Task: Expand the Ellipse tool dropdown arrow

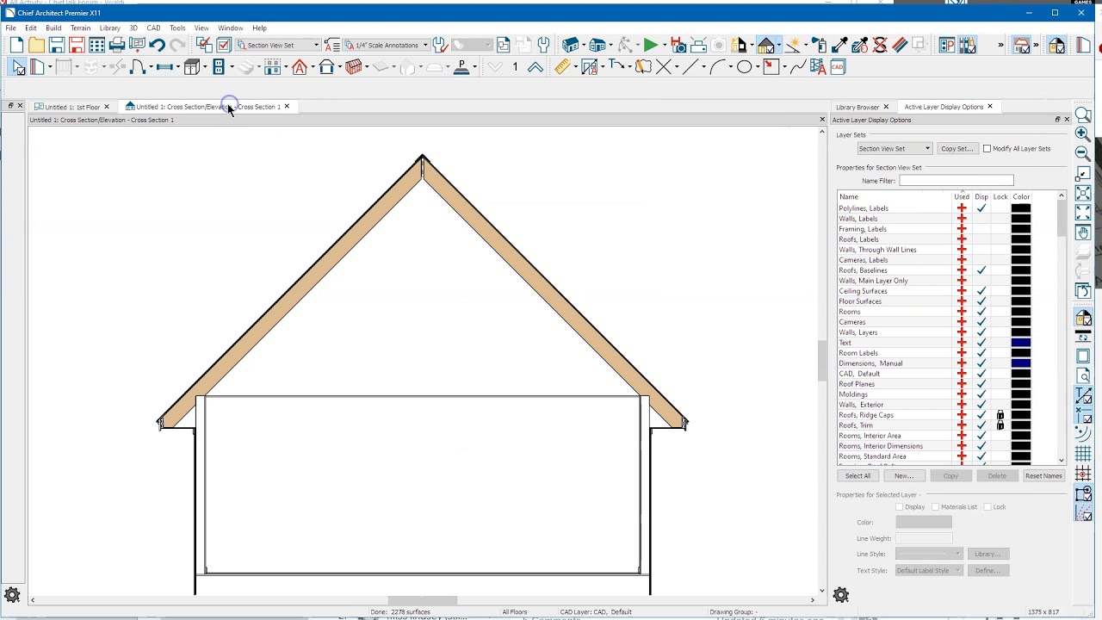Action: click(x=757, y=67)
